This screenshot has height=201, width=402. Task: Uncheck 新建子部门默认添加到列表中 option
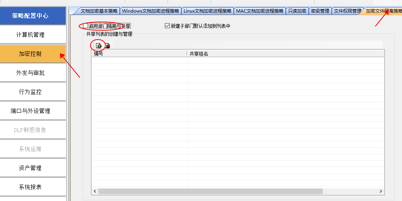point(167,26)
